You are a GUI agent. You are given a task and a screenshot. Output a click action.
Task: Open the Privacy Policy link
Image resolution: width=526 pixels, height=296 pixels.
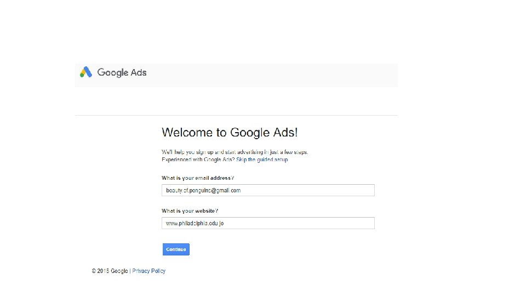(148, 271)
